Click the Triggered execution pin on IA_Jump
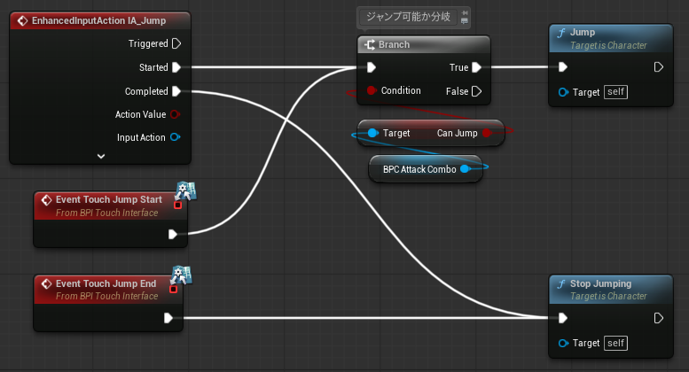The height and width of the screenshot is (372, 689). pos(176,43)
